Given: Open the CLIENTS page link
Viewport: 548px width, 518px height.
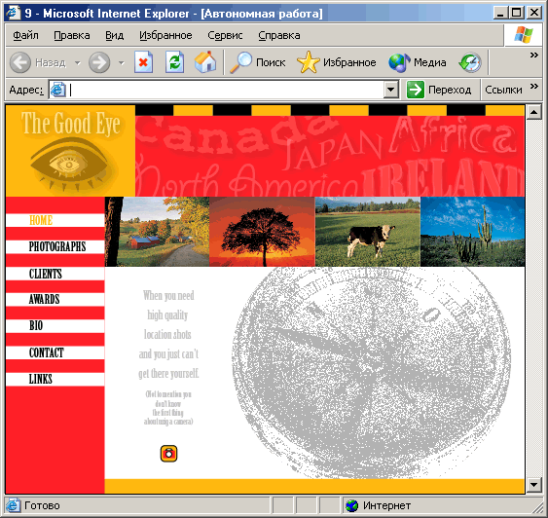Looking at the screenshot, I should point(46,274).
